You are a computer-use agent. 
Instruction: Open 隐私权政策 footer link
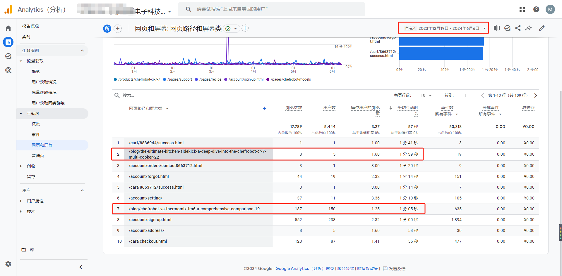pyautogui.click(x=367, y=268)
